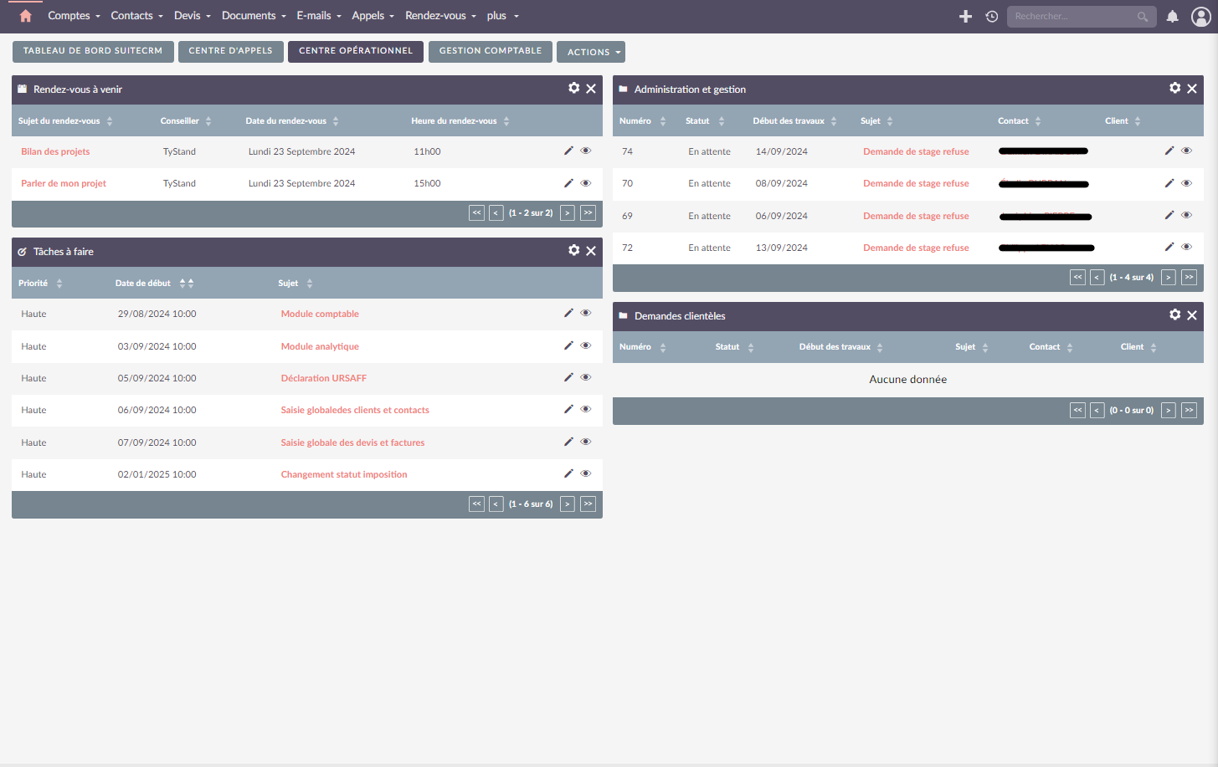Go to last page in Tâches dashlet

588,504
